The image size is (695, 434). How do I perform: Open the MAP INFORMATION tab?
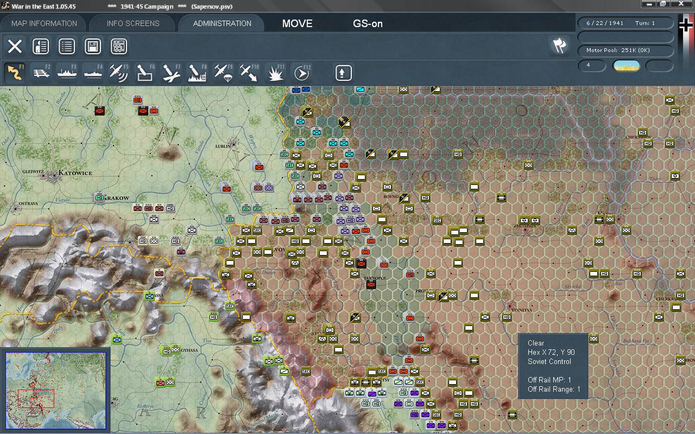point(45,23)
